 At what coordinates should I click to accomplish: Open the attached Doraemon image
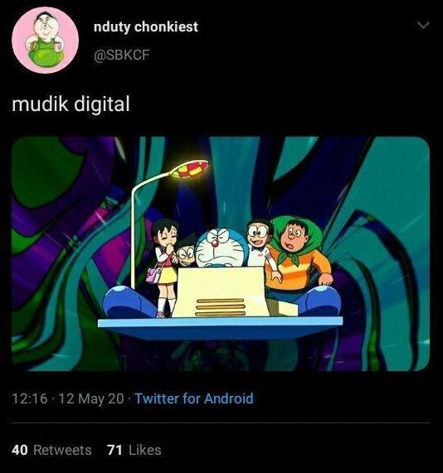[221, 253]
